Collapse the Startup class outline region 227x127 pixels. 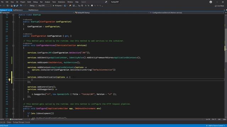13,15
